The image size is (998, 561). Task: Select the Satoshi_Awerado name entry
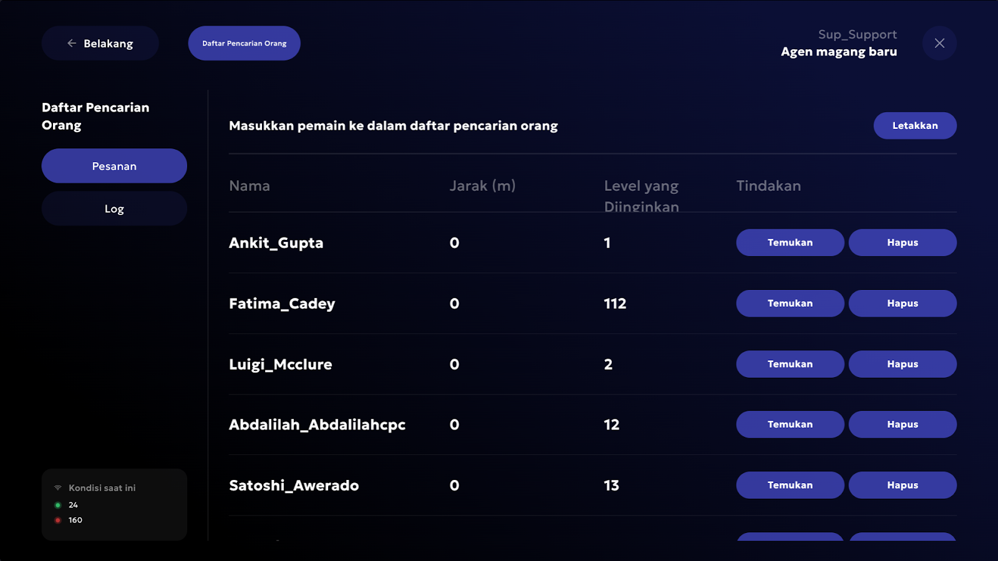[294, 486]
